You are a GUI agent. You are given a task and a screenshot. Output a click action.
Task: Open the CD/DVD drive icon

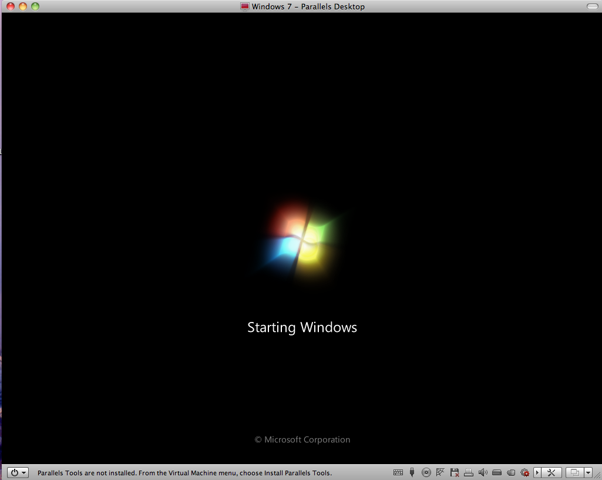426,472
